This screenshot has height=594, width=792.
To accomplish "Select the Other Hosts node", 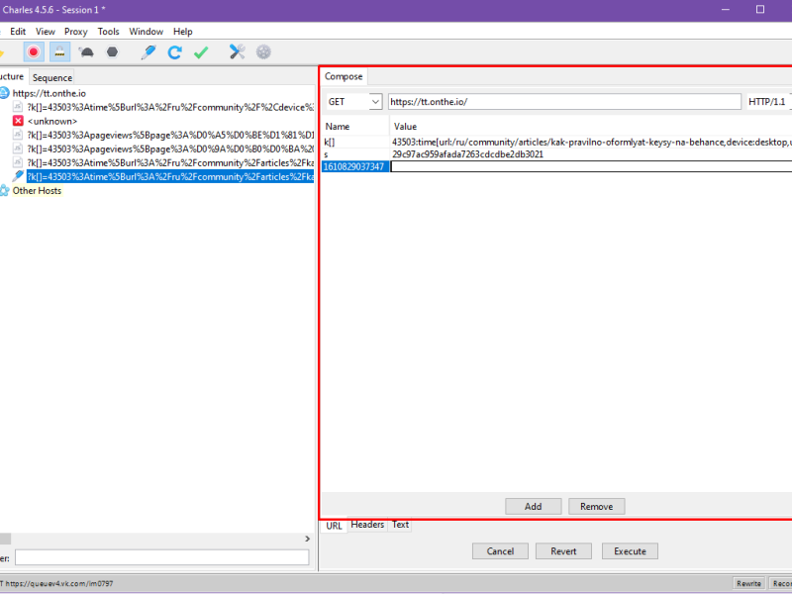I will (x=37, y=190).
